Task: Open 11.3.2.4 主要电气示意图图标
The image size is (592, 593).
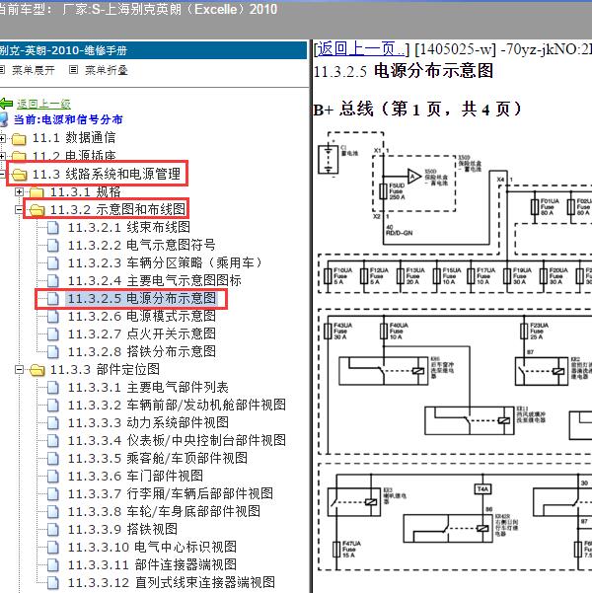Action: (154, 280)
